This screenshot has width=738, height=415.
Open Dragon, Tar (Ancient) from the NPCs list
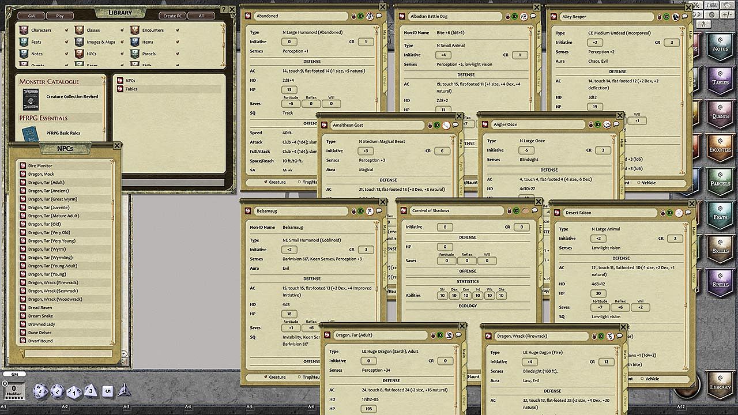click(x=48, y=191)
